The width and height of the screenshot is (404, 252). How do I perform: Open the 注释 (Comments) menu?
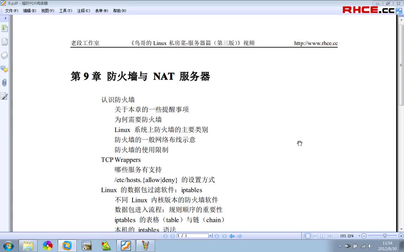(83, 10)
